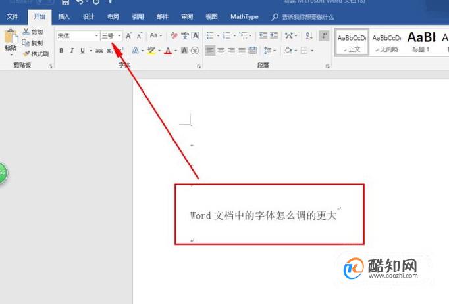
Task: Apply the 正文 (Normal) style
Action: point(352,43)
